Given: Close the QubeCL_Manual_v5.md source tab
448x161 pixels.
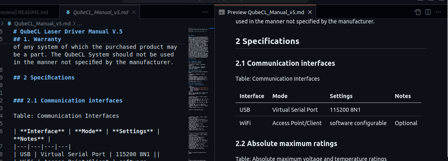Looking at the screenshot, I should click(x=134, y=12).
